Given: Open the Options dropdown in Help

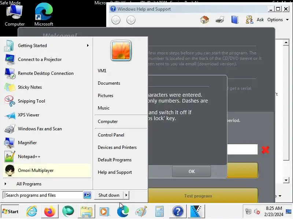Looking at the screenshot, I should point(278,20).
